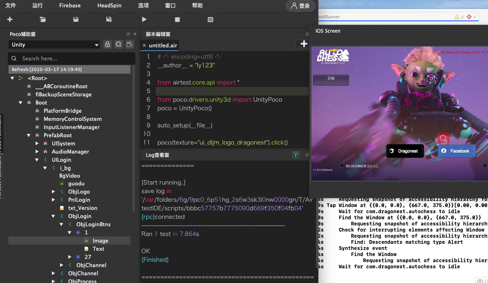
Task: Collapse the ObjLoginBtns node
Action: pyautogui.click(x=61, y=224)
